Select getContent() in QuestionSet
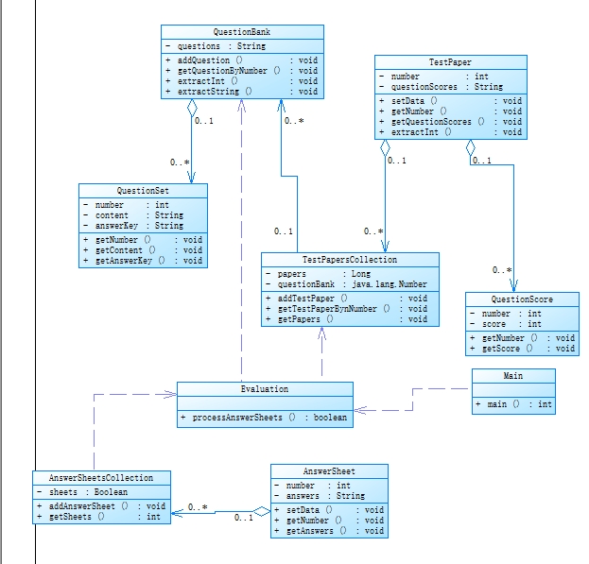The height and width of the screenshot is (564, 589). coord(143,250)
